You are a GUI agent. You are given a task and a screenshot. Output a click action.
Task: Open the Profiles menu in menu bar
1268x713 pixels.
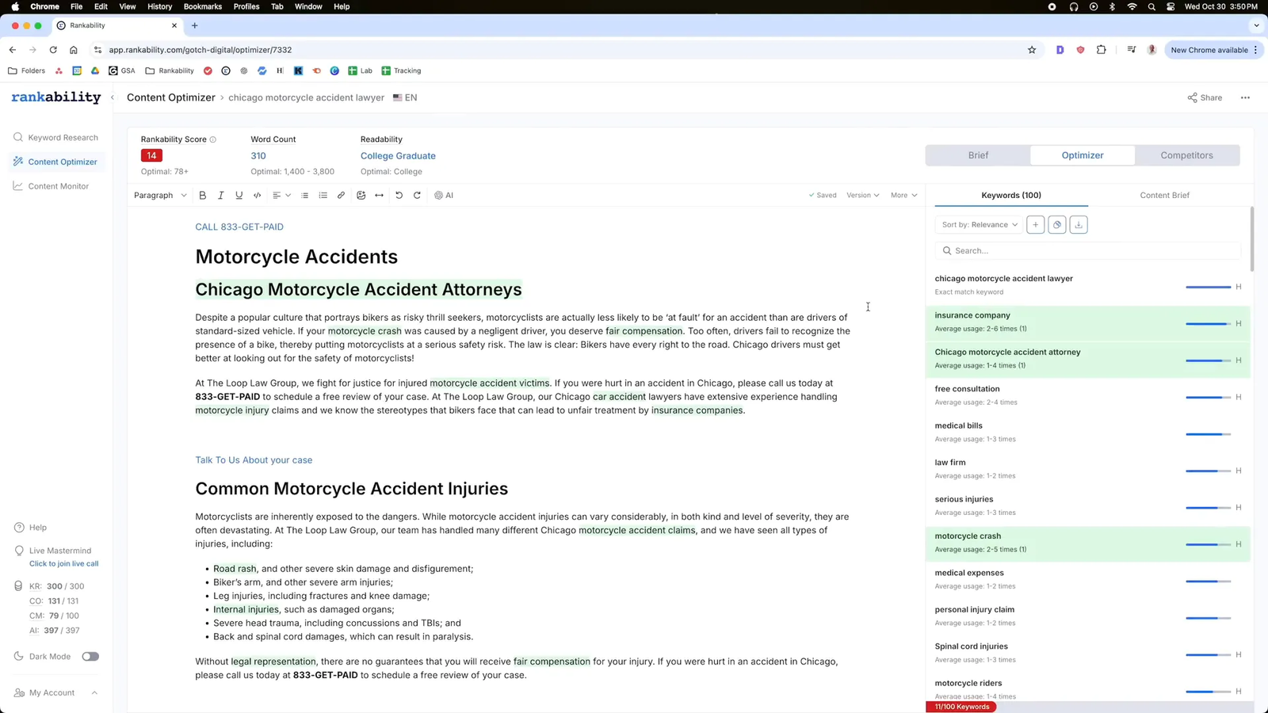pyautogui.click(x=246, y=6)
